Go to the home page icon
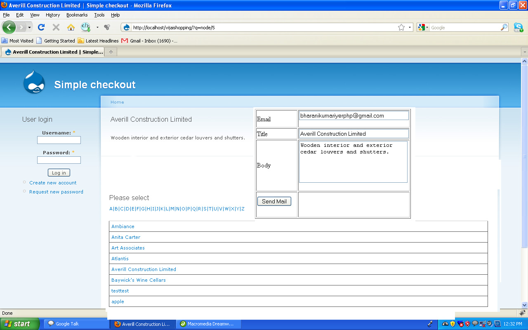The image size is (528, 330). point(71,28)
